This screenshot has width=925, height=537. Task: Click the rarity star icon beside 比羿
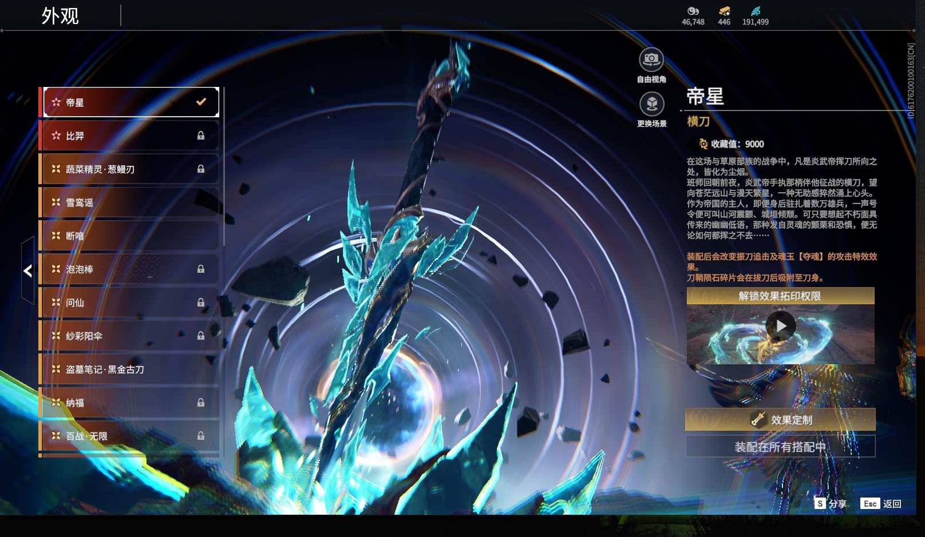pyautogui.click(x=56, y=136)
